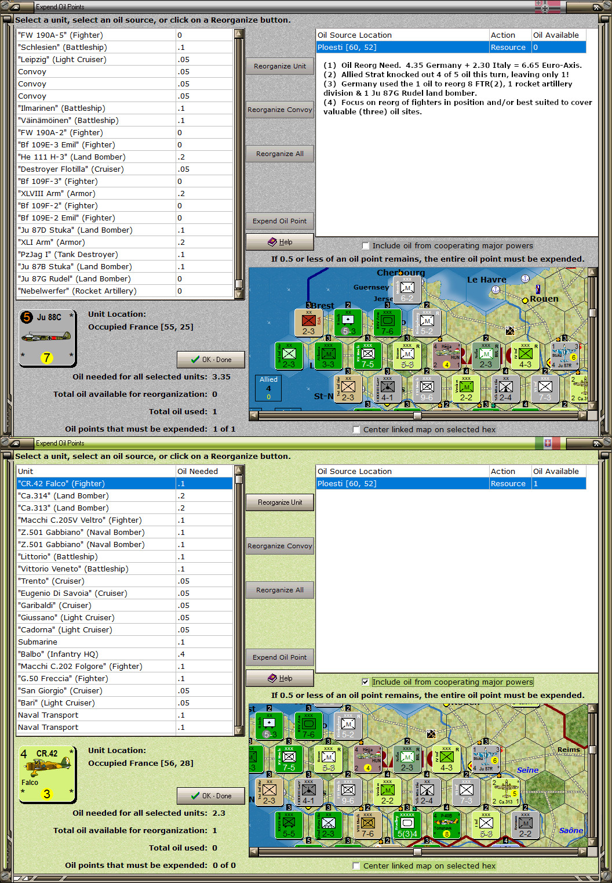Click Expend Oil Point button in top window
This screenshot has height=883, width=612.
point(280,221)
